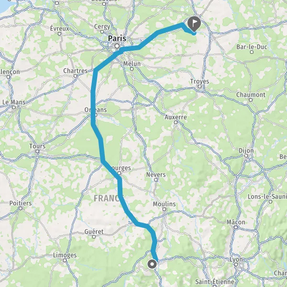Click the Lyon city dot
This screenshot has width=287, height=287.
[236, 265]
